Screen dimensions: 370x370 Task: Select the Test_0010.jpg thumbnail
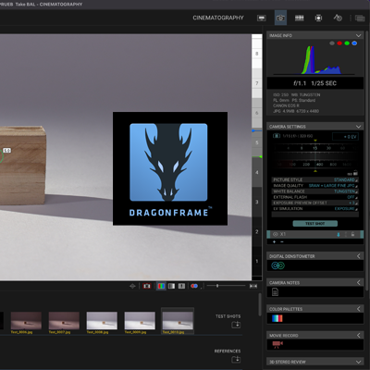tap(178, 321)
